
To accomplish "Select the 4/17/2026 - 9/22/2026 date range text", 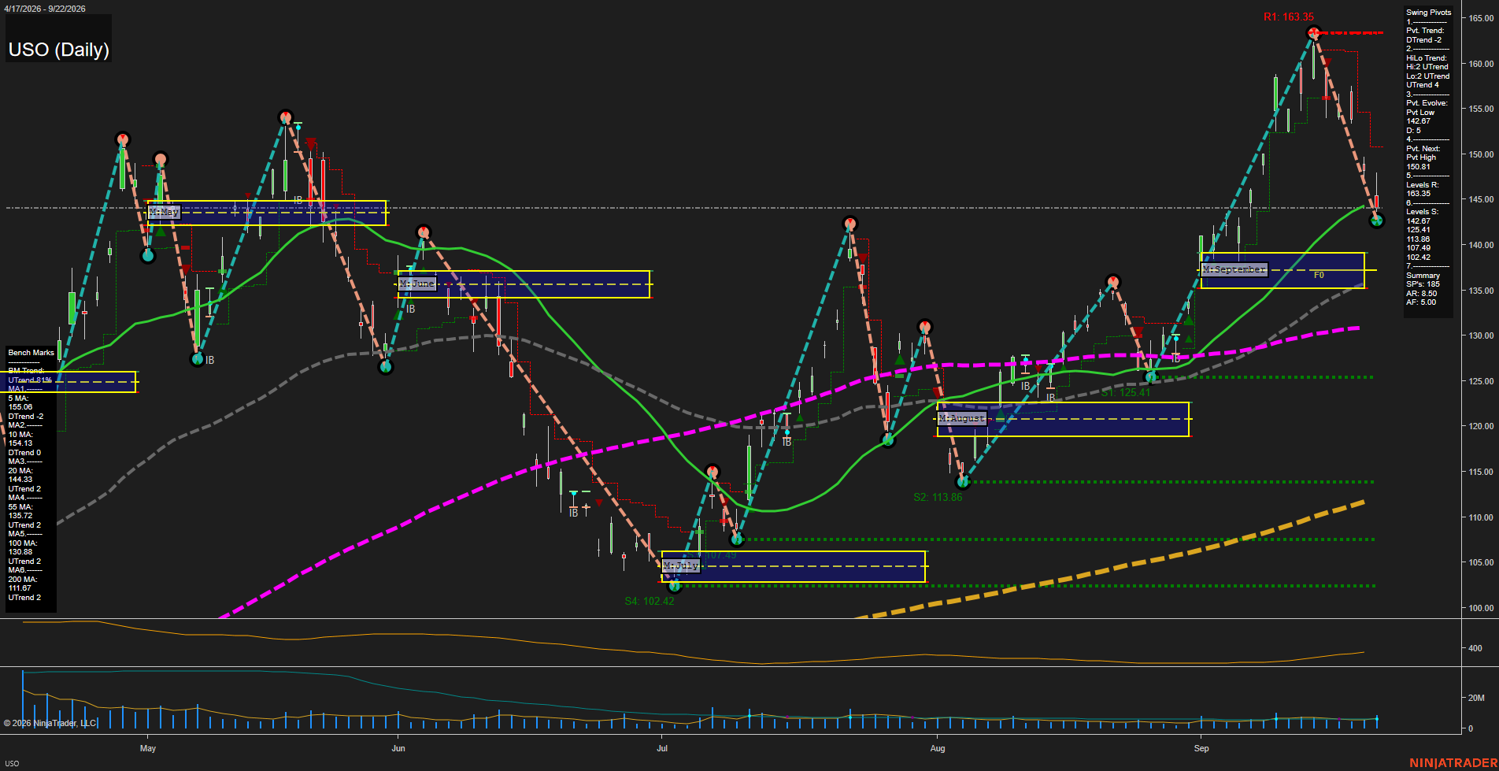I will click(45, 9).
